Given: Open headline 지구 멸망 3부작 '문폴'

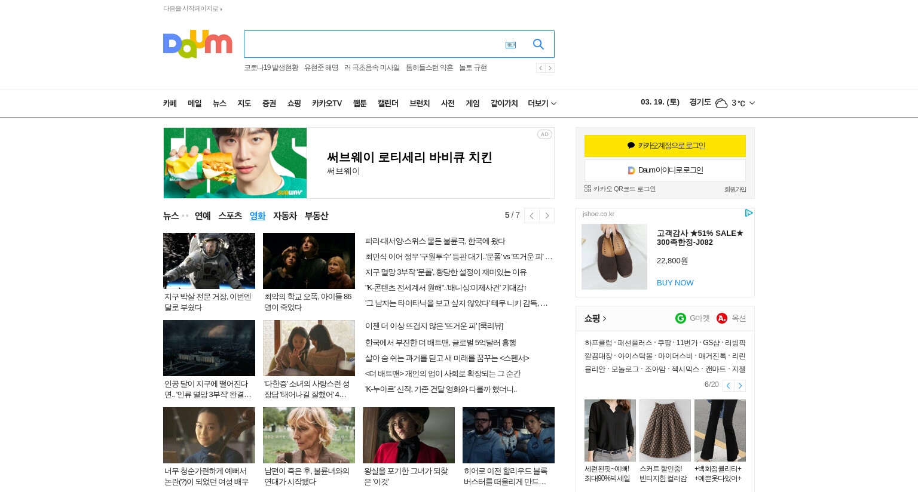Looking at the screenshot, I should (446, 272).
